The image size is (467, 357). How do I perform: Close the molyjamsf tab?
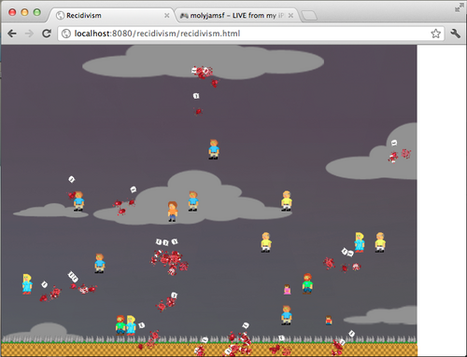click(x=290, y=16)
